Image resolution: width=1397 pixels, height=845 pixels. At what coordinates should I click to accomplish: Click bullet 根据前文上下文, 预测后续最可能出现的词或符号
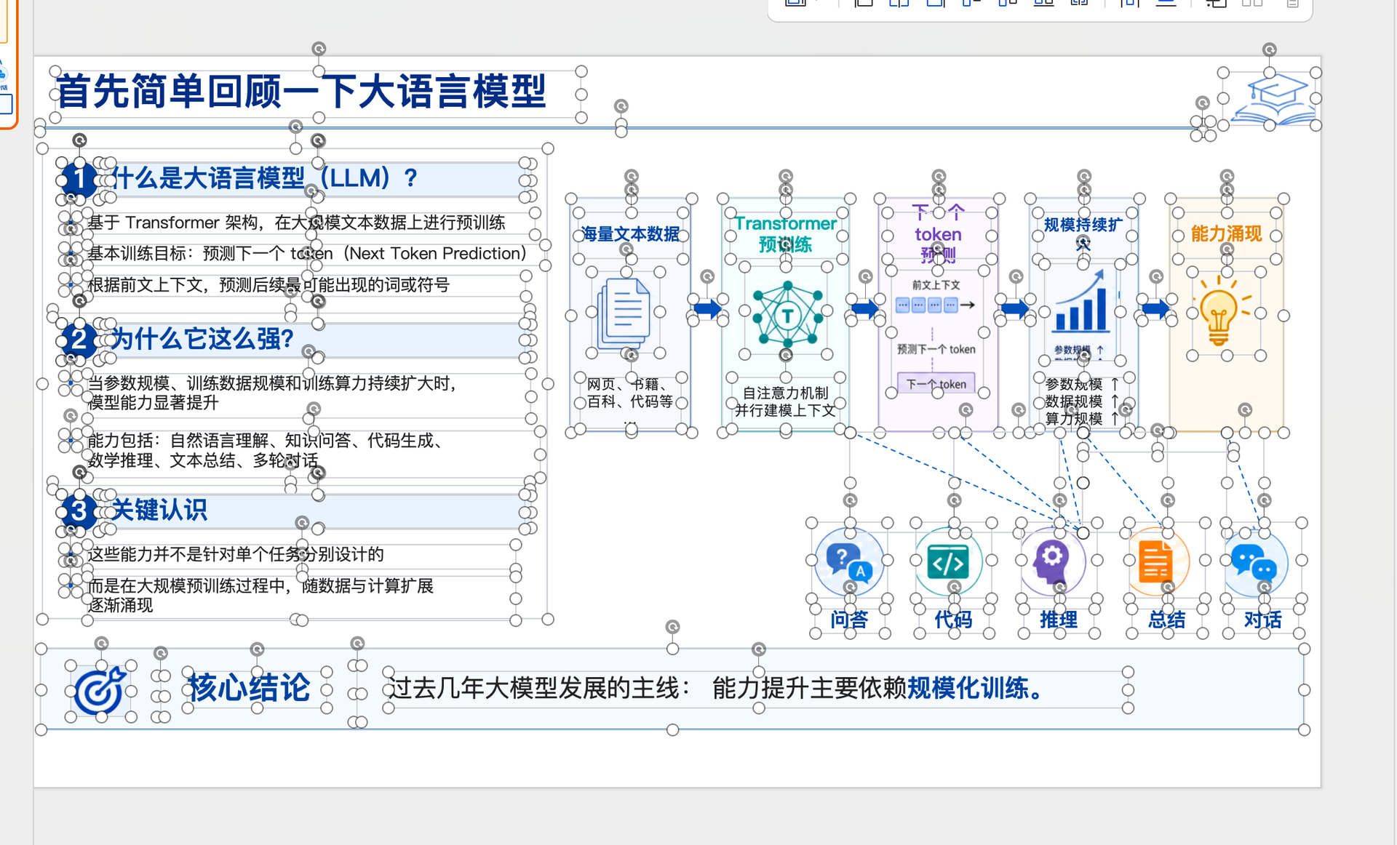click(268, 284)
